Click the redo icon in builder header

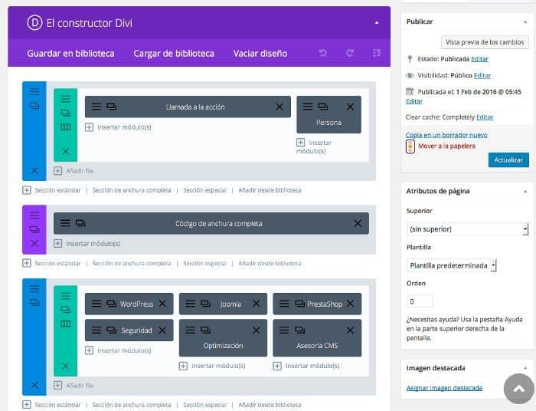pos(350,53)
